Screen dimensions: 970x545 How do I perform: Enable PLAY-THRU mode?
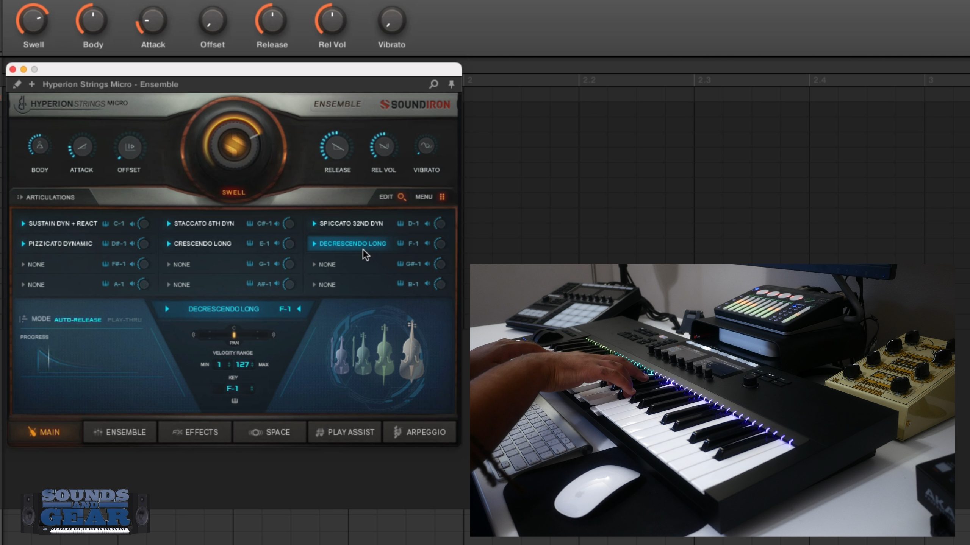(124, 320)
